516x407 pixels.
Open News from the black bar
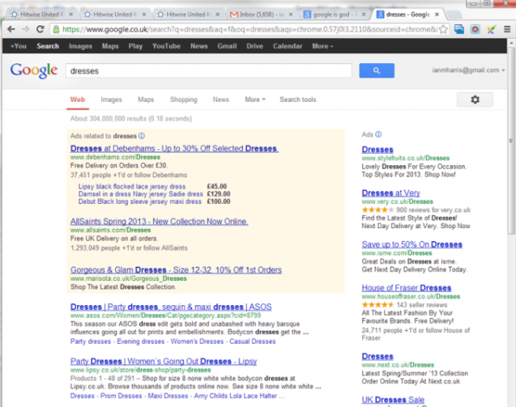coord(198,46)
